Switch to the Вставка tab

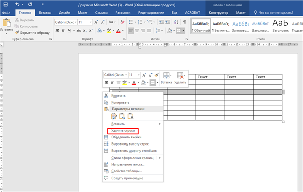(x=45, y=13)
